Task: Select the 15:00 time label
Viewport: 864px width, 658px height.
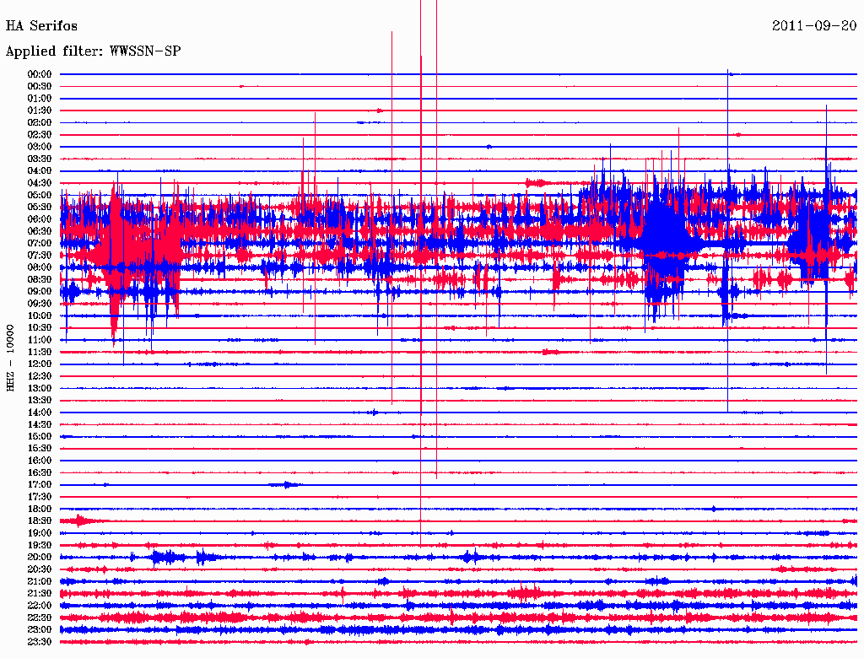Action: coord(40,436)
